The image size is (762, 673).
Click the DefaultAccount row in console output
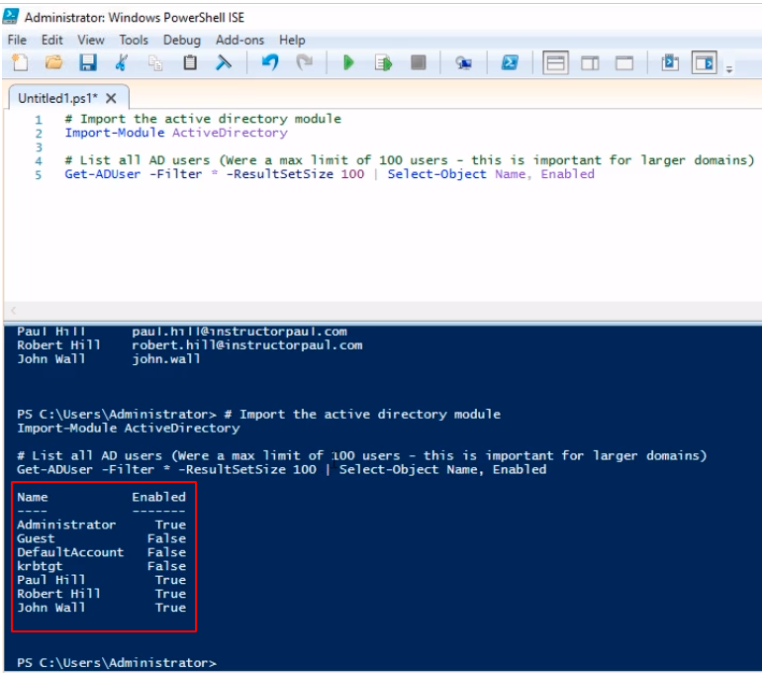[x=102, y=552]
